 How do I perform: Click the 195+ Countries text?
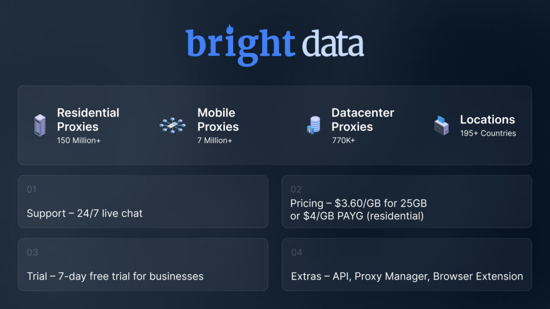(488, 133)
